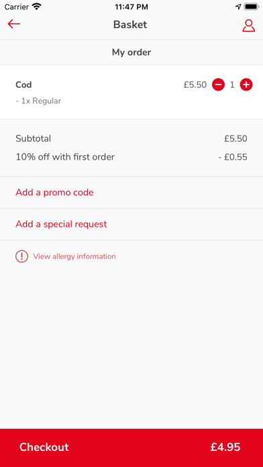Tap the battery indicator icon

(252, 7)
